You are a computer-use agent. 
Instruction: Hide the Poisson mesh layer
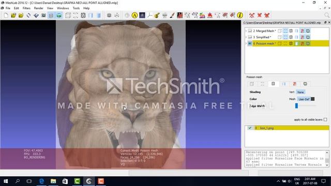click(x=250, y=43)
